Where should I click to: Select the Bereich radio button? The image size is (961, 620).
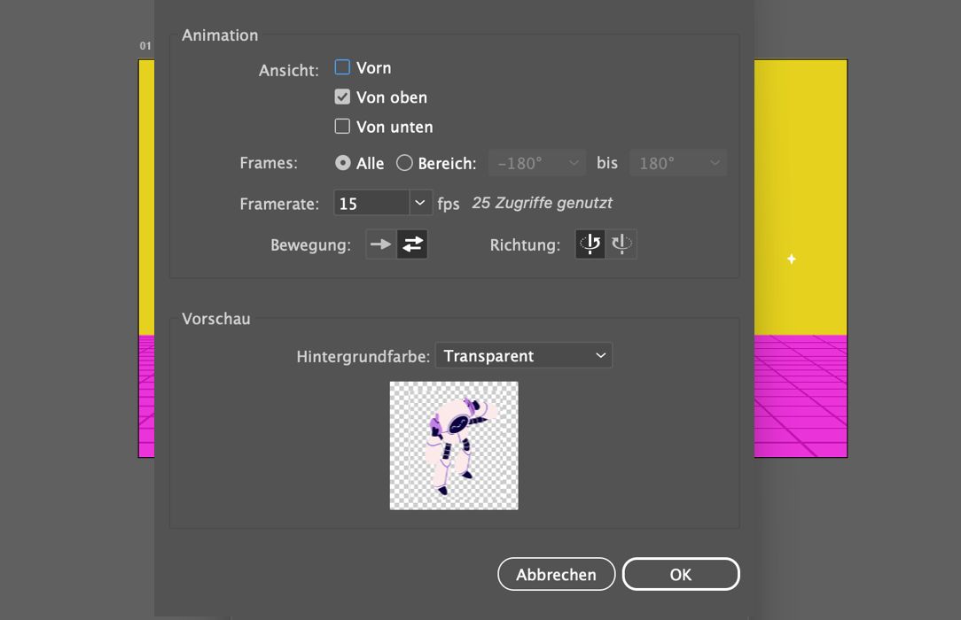tap(403, 163)
